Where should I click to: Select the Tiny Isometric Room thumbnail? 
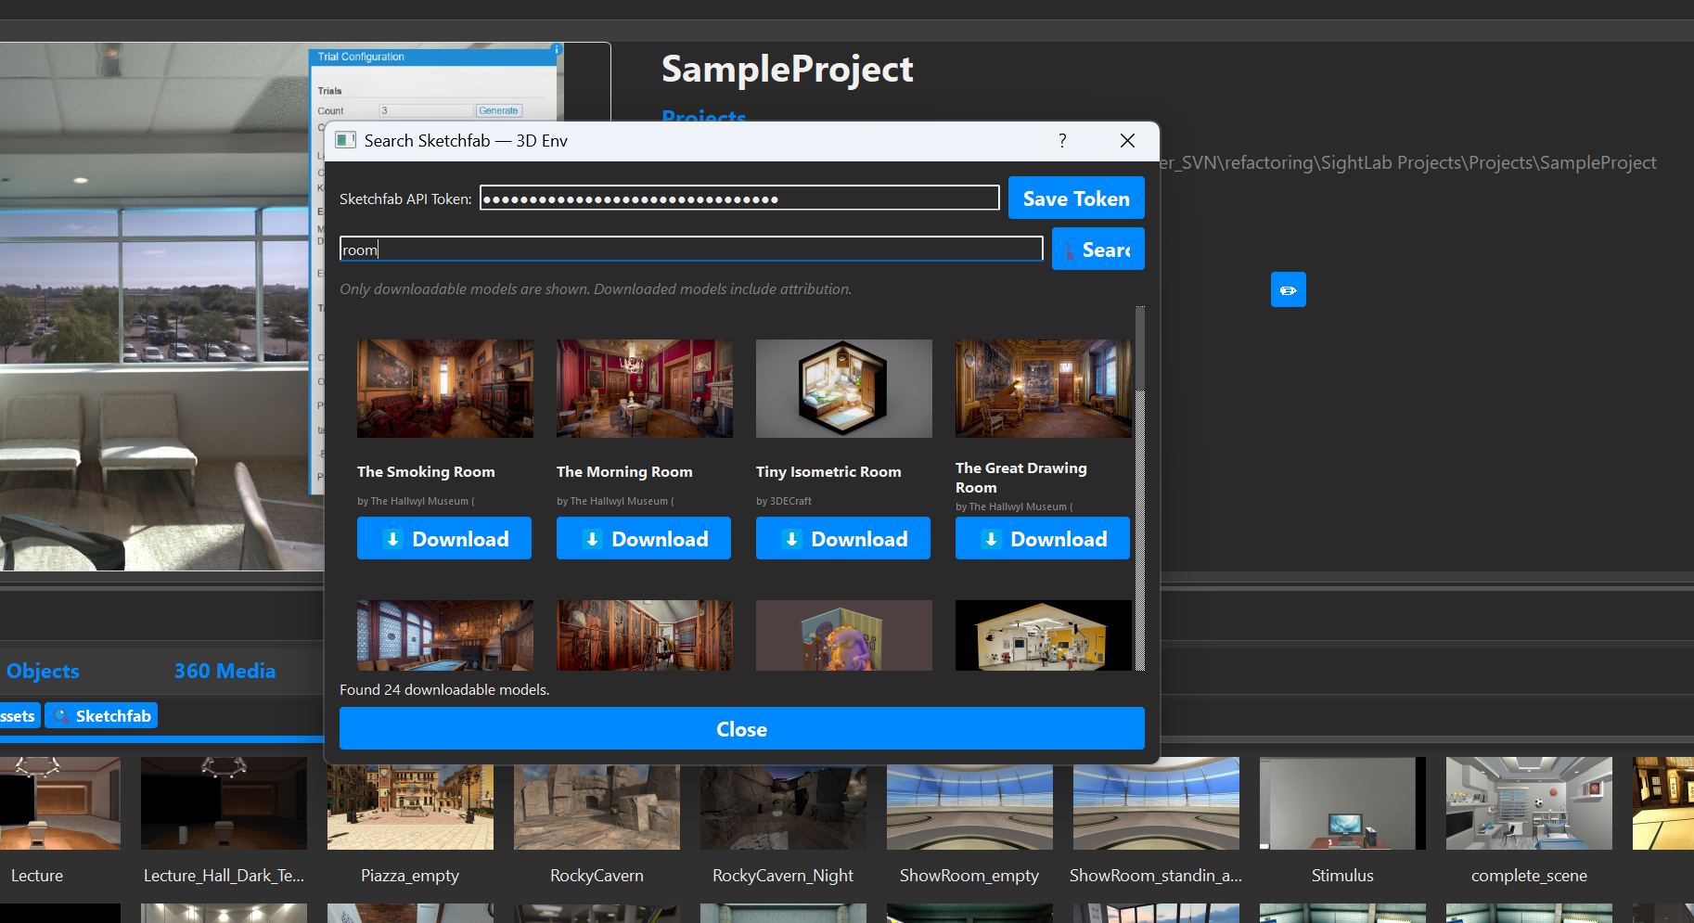843,389
